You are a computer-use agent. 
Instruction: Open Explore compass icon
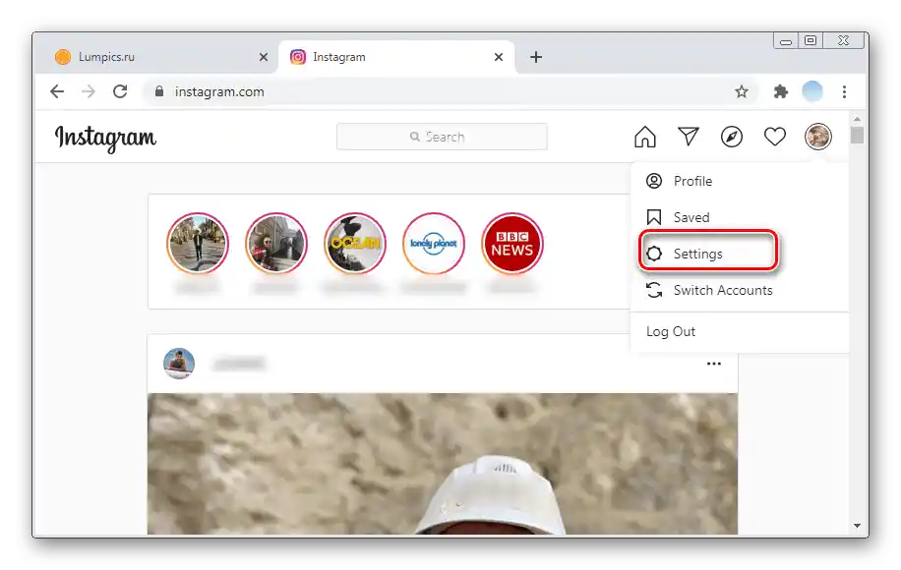coord(732,137)
